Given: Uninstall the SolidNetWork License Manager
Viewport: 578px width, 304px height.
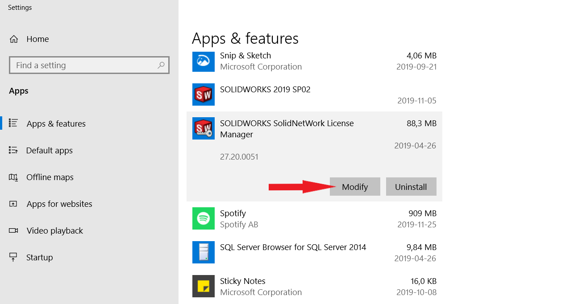Looking at the screenshot, I should click(411, 187).
